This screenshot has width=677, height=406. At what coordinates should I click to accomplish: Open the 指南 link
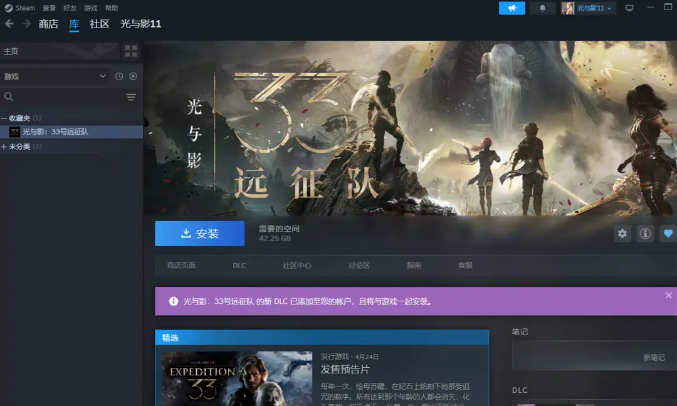click(414, 266)
